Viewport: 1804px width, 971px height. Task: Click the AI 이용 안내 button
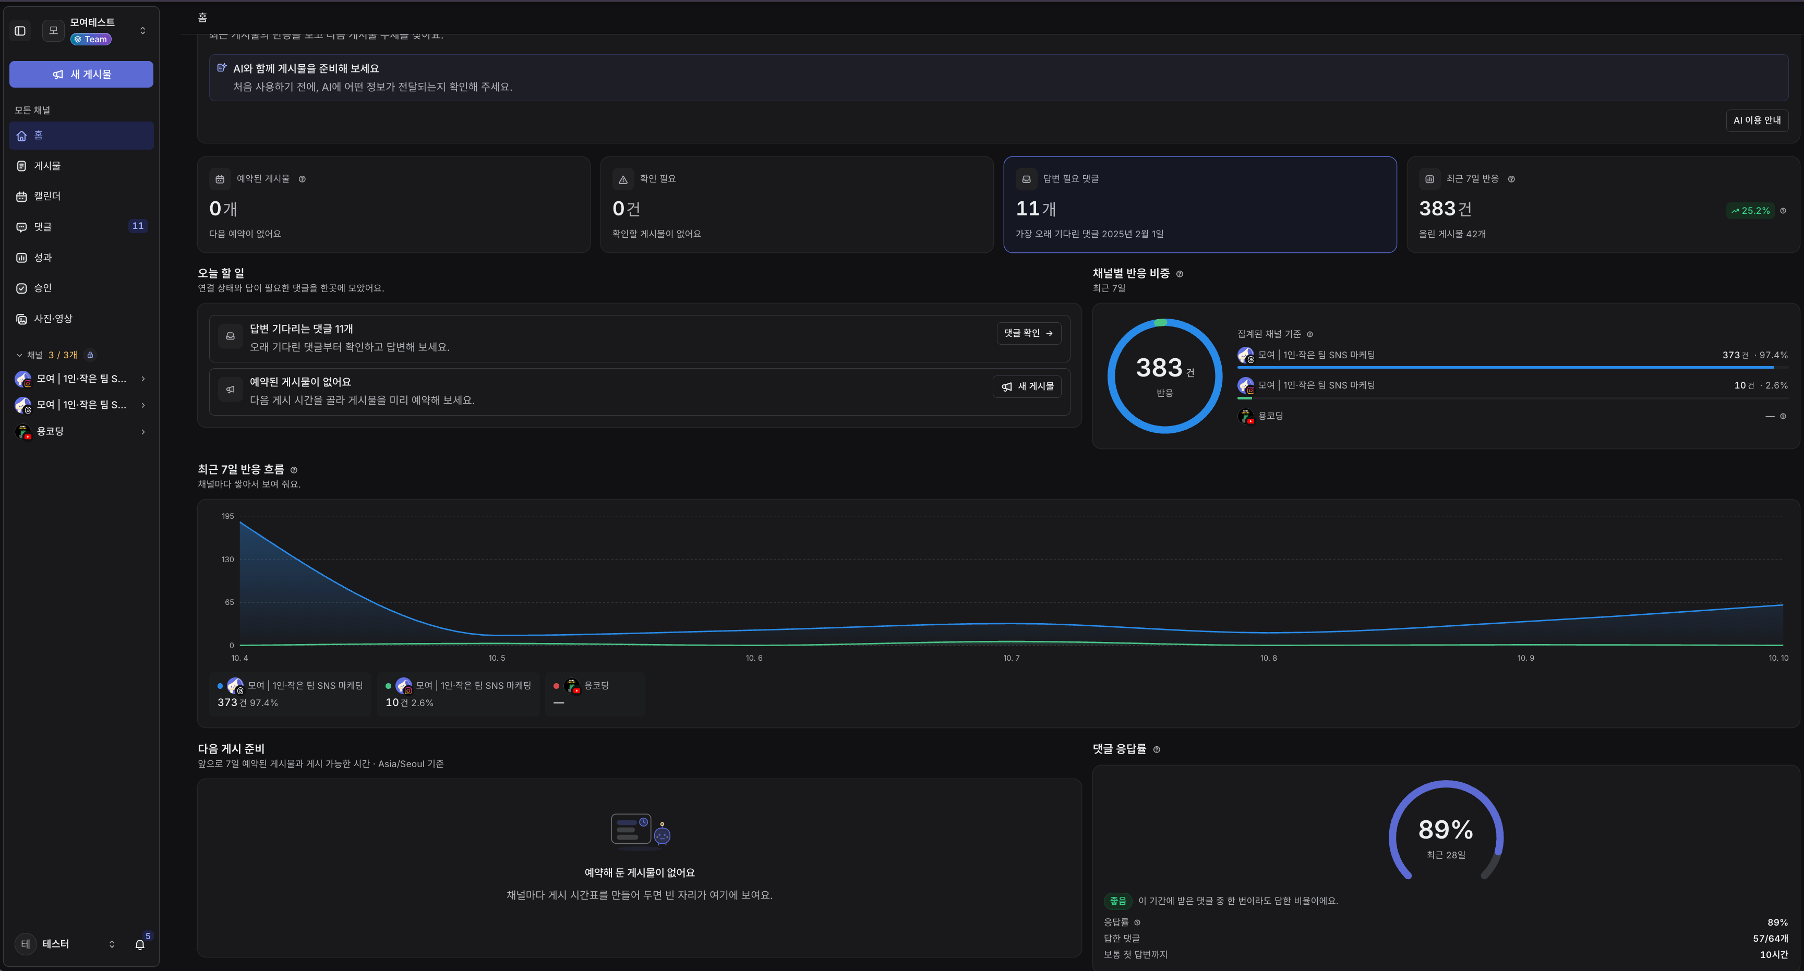point(1757,120)
